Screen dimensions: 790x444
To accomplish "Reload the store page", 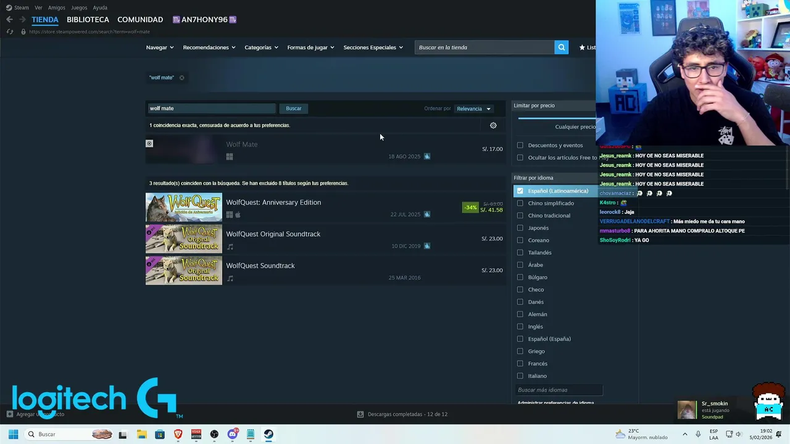I will click(9, 31).
